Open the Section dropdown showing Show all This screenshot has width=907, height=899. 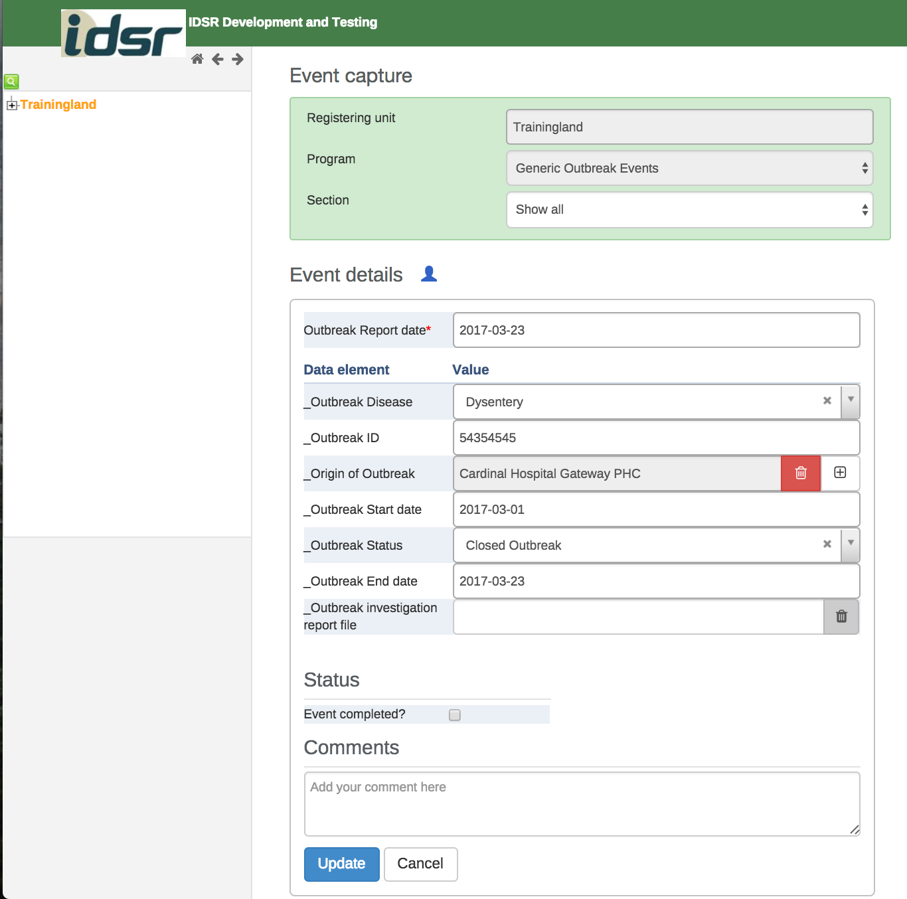pyautogui.click(x=689, y=210)
